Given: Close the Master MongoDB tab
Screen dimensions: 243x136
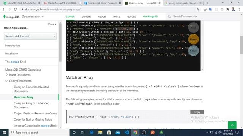Looking at the screenshot, I should [79, 3].
